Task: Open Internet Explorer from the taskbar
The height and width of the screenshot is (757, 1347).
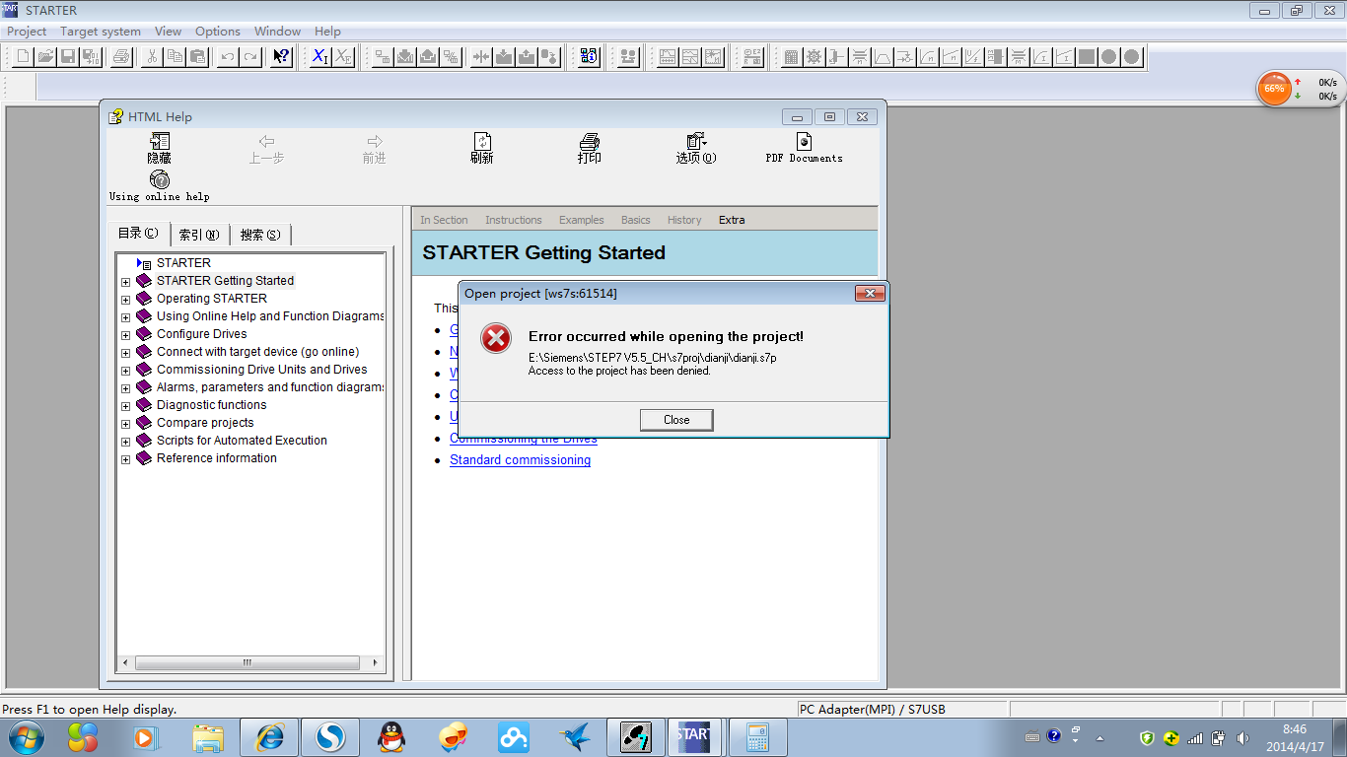Action: click(x=270, y=736)
